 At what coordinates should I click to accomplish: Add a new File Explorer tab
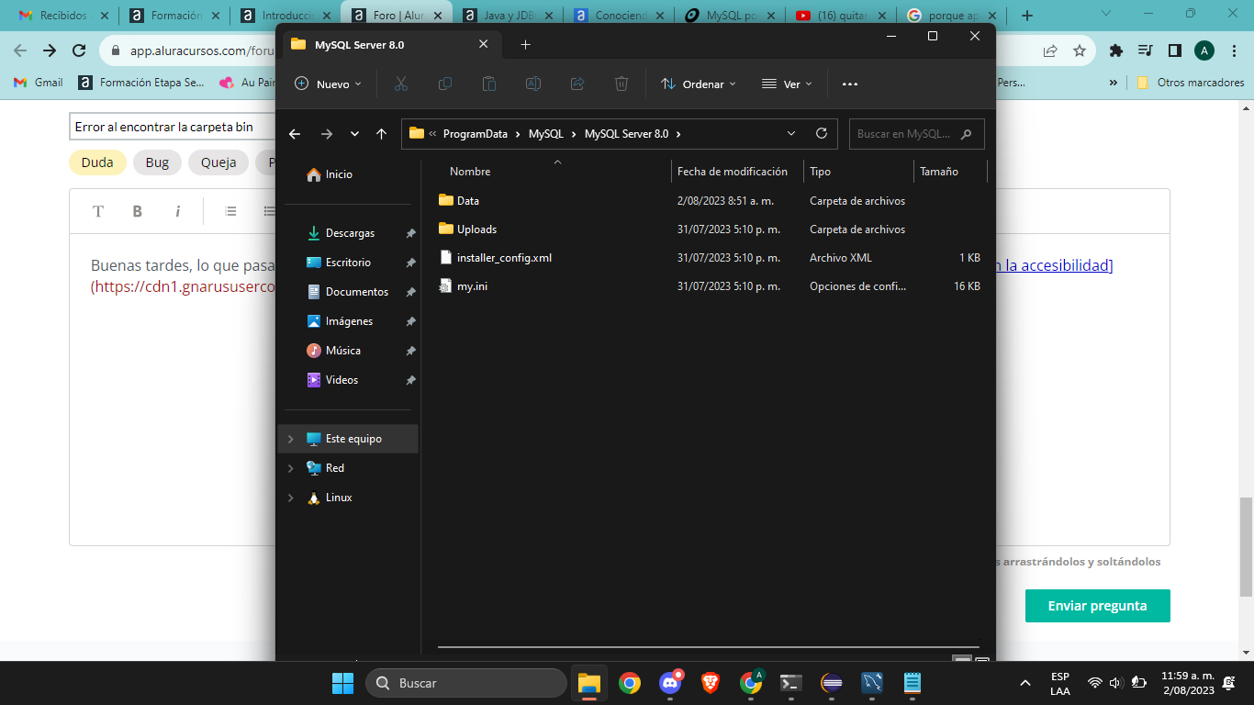coord(525,44)
